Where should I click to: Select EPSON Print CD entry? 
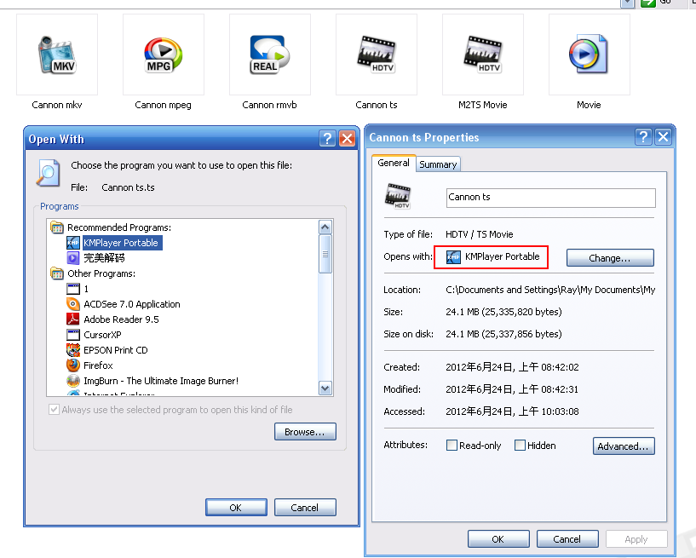(115, 350)
